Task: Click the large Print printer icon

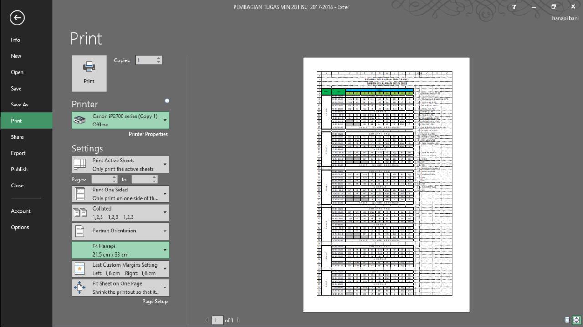Action: tap(89, 73)
